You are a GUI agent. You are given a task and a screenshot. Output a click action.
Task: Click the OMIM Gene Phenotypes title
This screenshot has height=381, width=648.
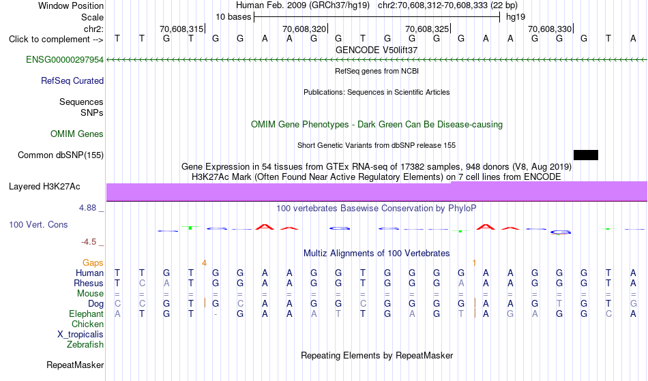377,125
